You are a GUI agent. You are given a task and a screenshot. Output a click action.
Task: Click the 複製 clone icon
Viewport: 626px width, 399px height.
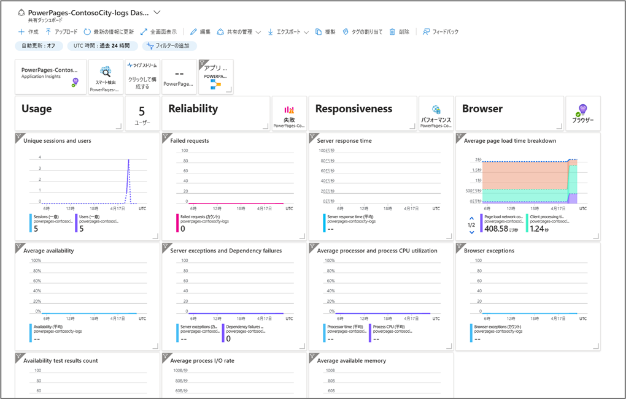pyautogui.click(x=318, y=31)
